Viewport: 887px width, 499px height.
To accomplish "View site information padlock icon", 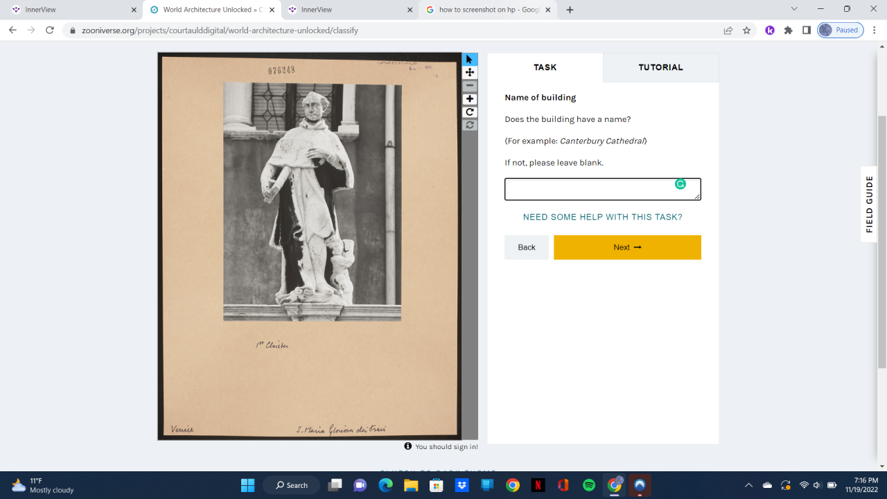I will tap(73, 30).
